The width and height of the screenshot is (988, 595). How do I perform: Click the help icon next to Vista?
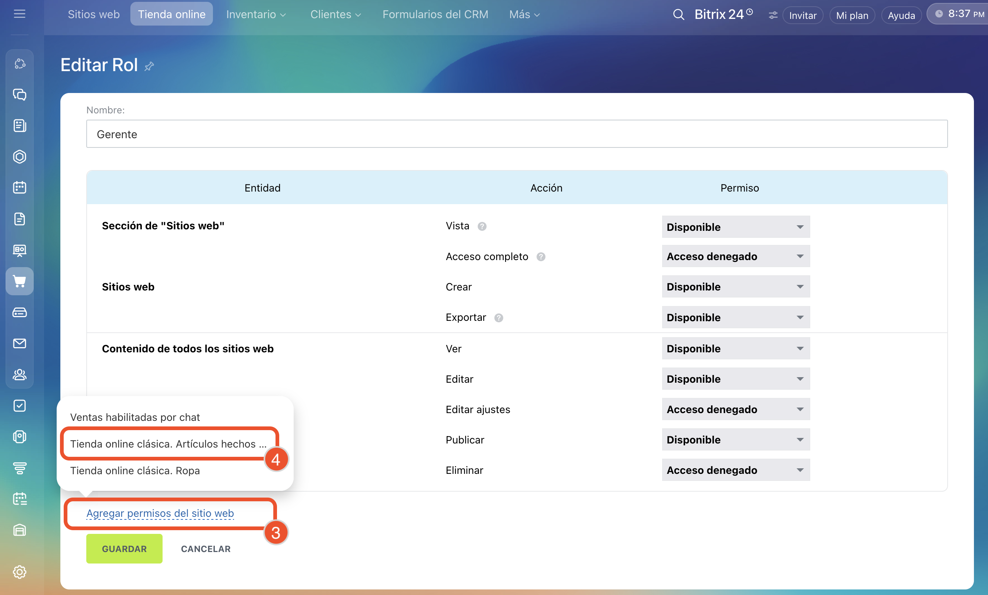tap(482, 226)
